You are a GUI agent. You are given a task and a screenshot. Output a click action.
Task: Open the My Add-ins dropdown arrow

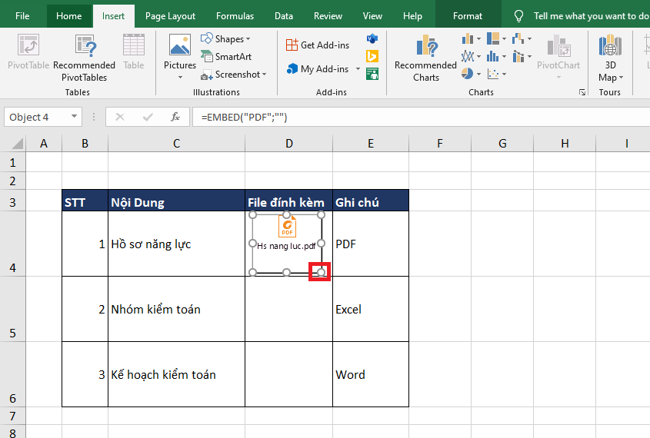tap(358, 68)
